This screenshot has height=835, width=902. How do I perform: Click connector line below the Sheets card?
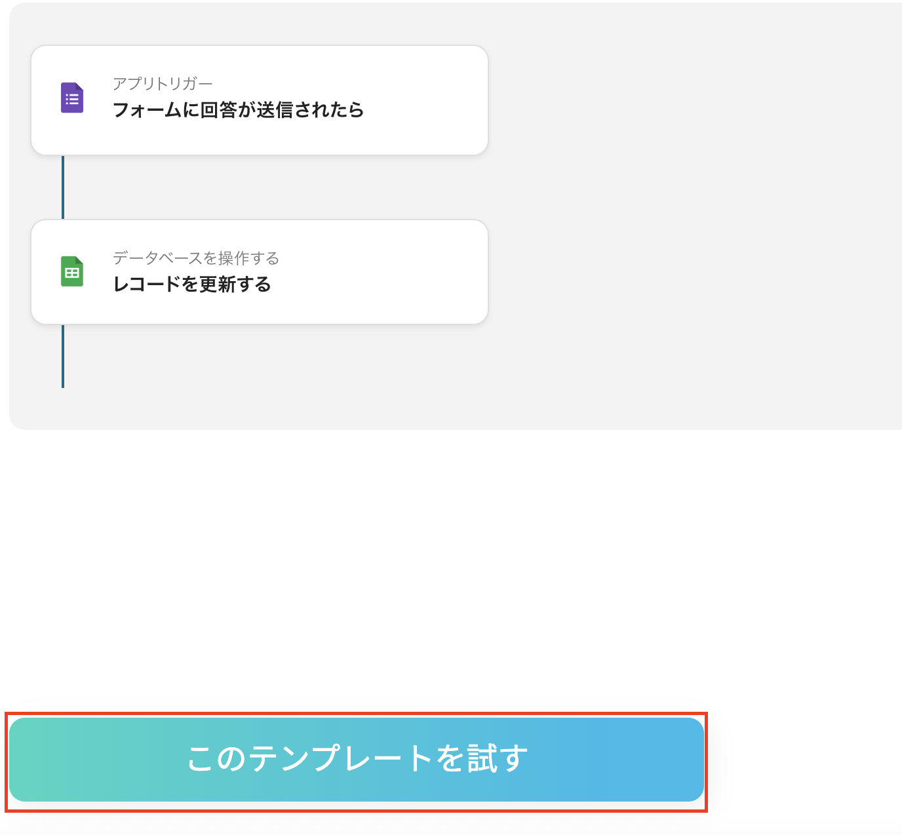pos(63,356)
